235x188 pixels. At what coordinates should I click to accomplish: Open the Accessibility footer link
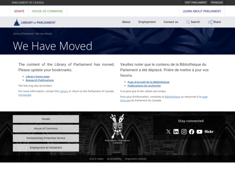(114, 159)
